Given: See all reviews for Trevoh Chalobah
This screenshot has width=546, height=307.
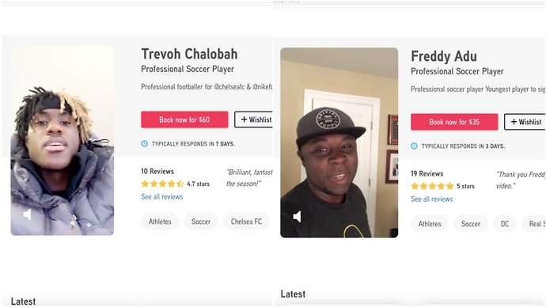Looking at the screenshot, I should click(162, 197).
